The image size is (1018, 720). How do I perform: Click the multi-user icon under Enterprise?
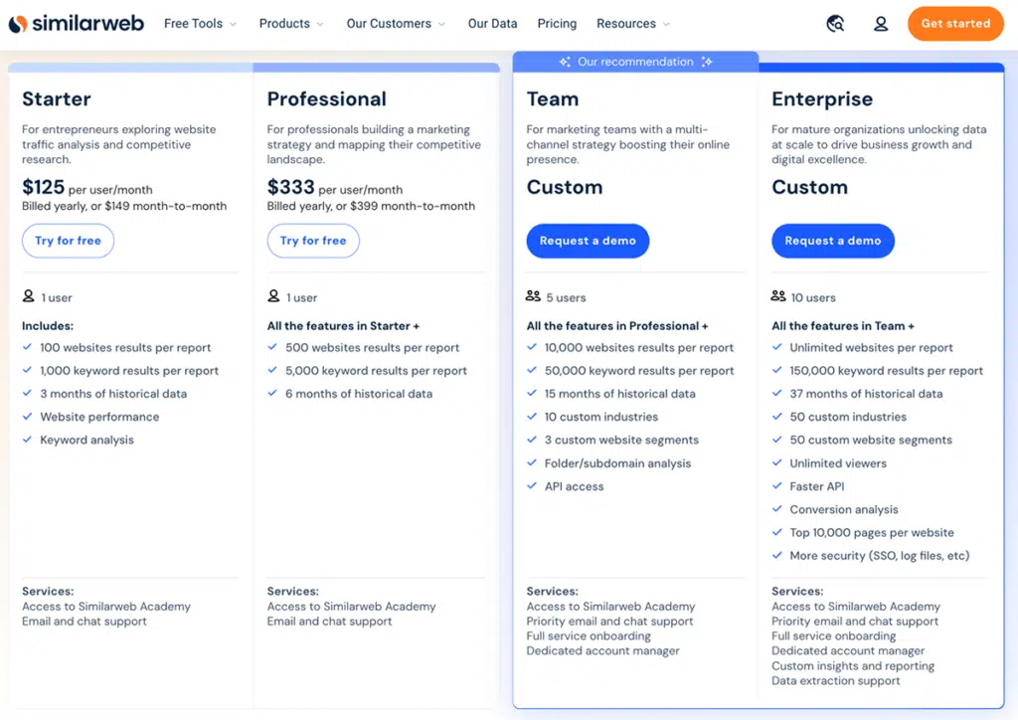(778, 296)
